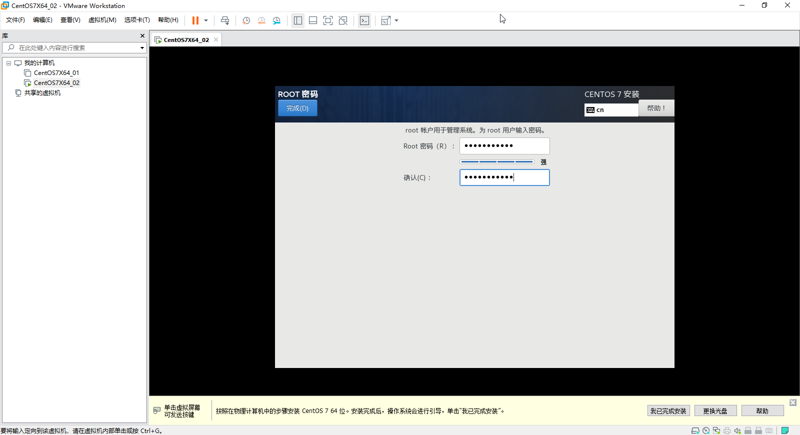Open the 查看(V) menu
The image size is (800, 435).
point(70,20)
